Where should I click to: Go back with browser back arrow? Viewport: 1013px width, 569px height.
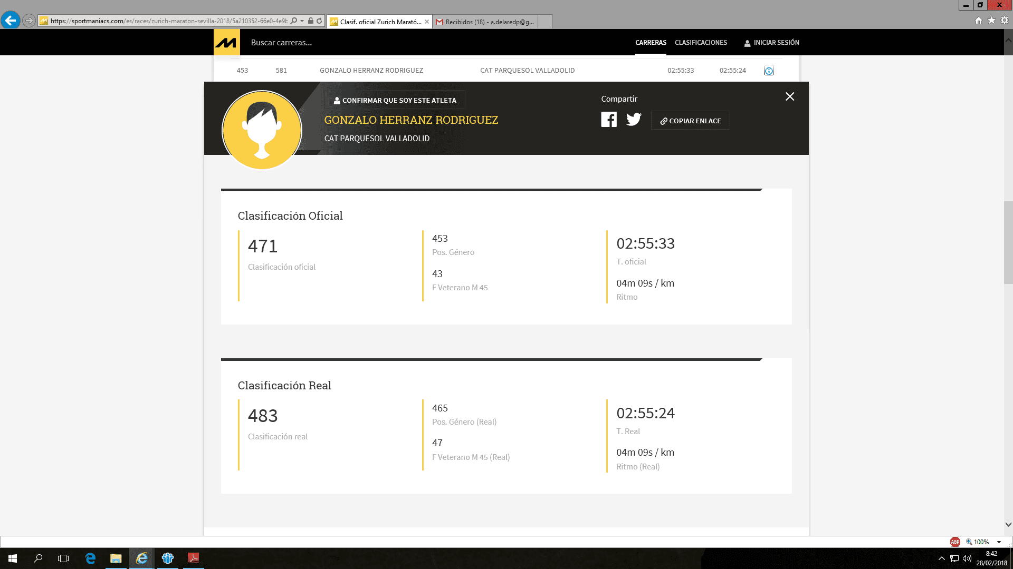10,21
